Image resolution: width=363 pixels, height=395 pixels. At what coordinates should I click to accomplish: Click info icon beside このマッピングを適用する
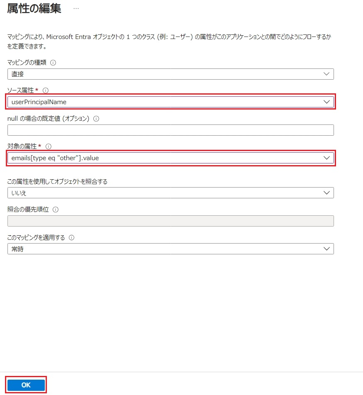point(71,238)
